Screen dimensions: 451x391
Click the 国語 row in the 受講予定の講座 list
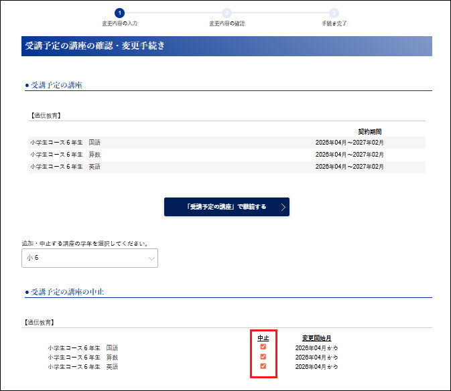pos(65,143)
